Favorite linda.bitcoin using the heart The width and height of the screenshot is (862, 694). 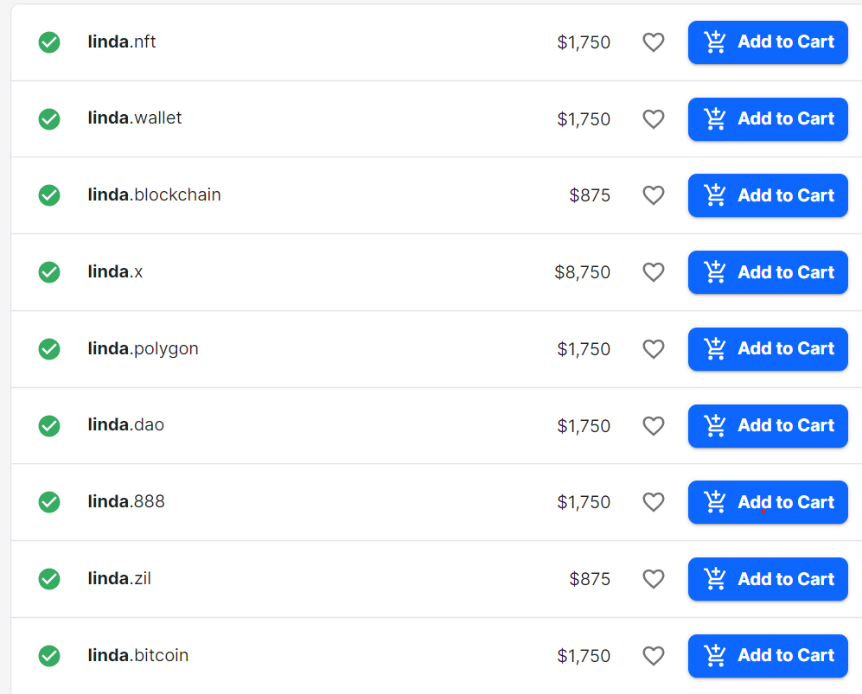(x=654, y=656)
